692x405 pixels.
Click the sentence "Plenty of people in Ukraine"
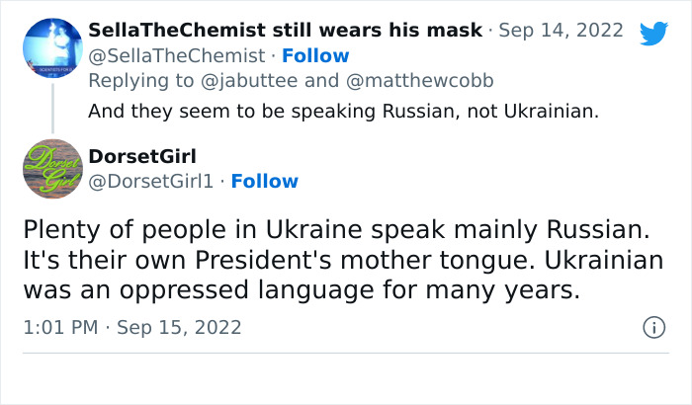coord(336,230)
